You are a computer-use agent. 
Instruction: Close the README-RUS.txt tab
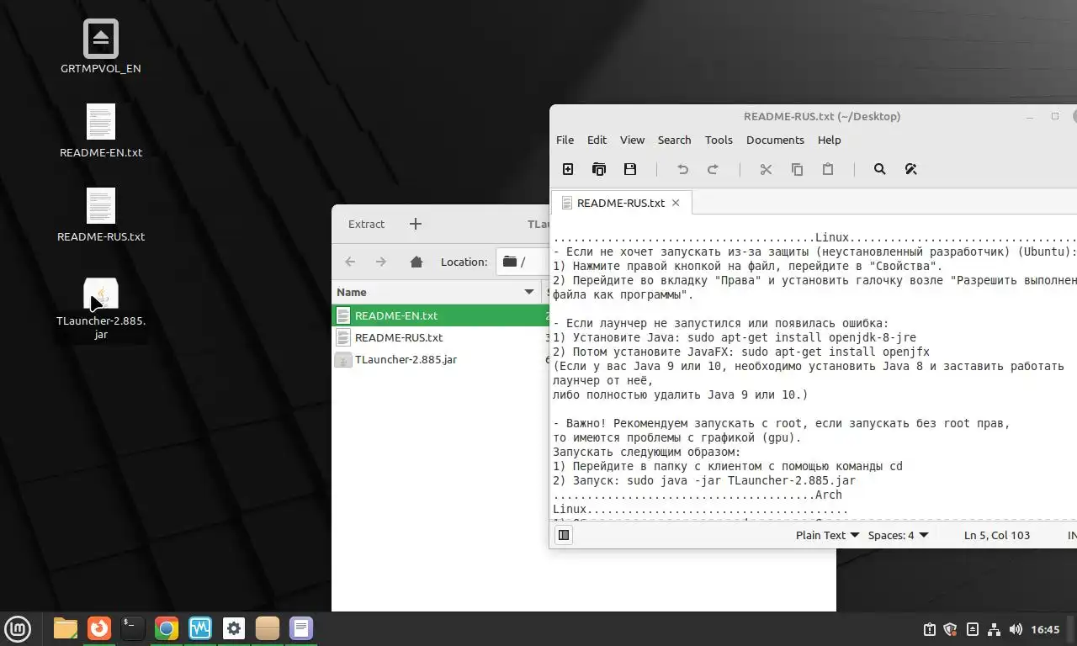676,203
